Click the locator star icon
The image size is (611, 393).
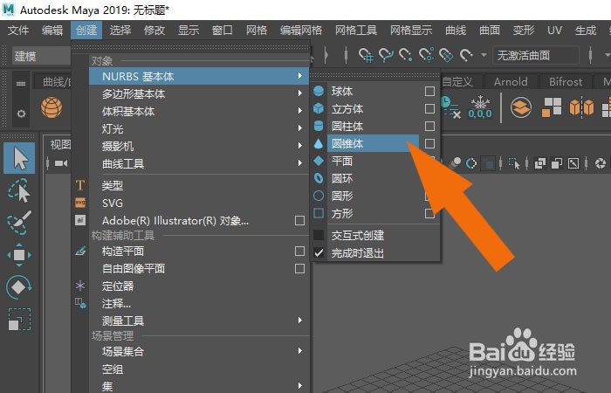[80, 286]
